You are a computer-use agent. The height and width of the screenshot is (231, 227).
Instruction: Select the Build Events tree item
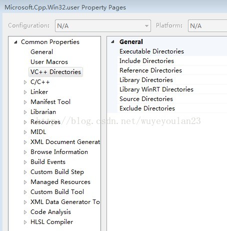(48, 162)
